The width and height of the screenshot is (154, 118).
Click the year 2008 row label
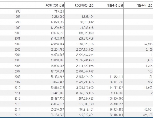[x=17, y=77]
